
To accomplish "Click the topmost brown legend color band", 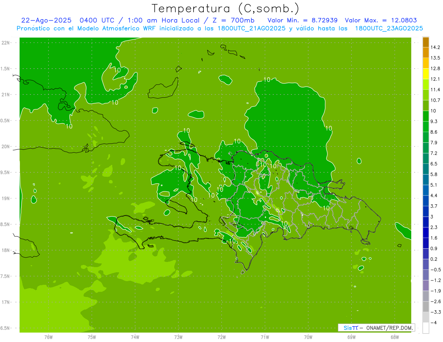I will [x=426, y=42].
